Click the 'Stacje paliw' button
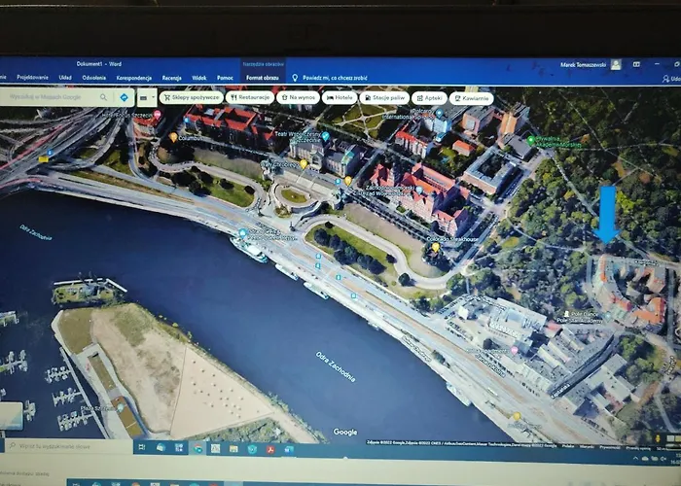 tap(383, 98)
